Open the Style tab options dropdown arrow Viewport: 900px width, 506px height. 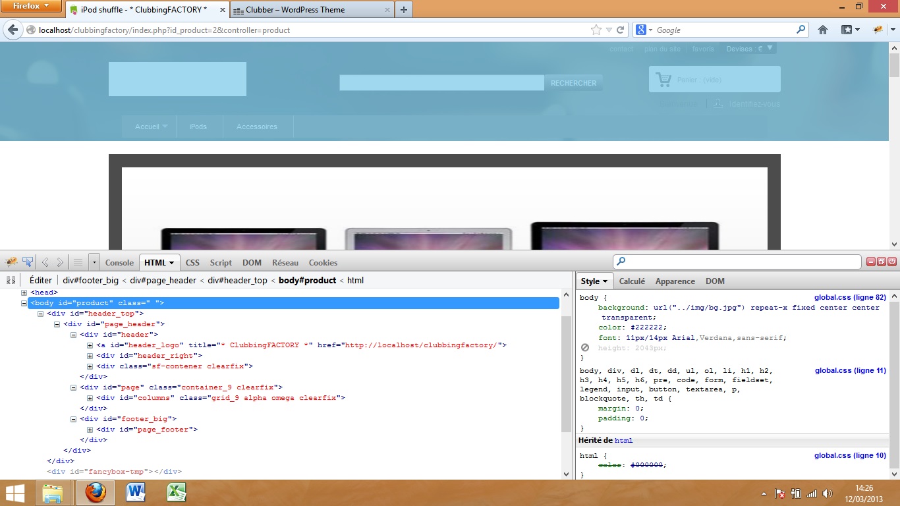(605, 281)
